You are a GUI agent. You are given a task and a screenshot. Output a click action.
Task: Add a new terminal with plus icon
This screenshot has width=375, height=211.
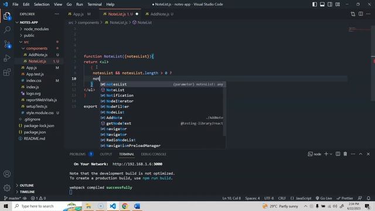pos(326,154)
